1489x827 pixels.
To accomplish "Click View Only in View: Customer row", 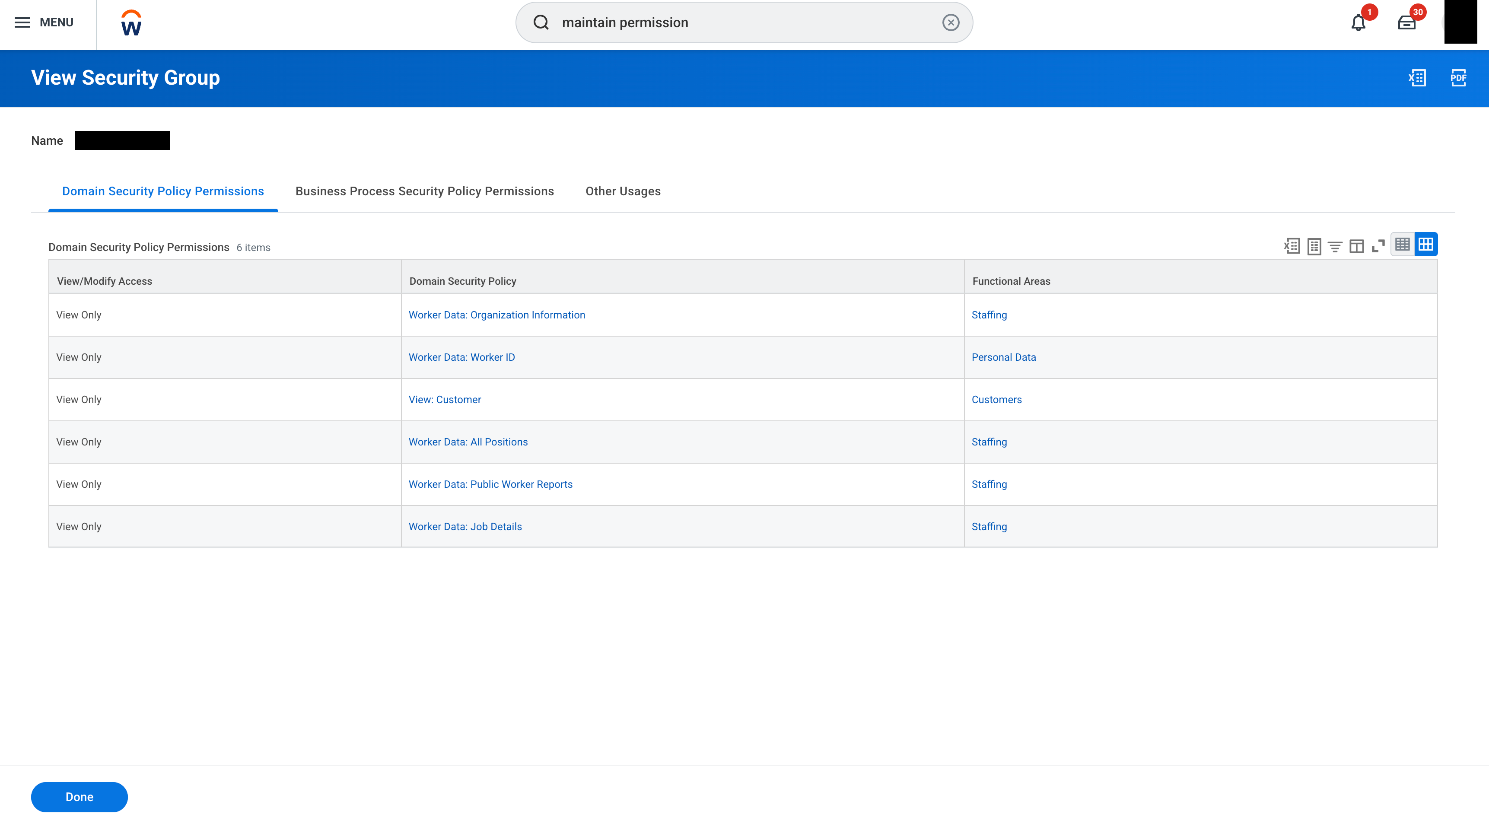I will (x=79, y=400).
